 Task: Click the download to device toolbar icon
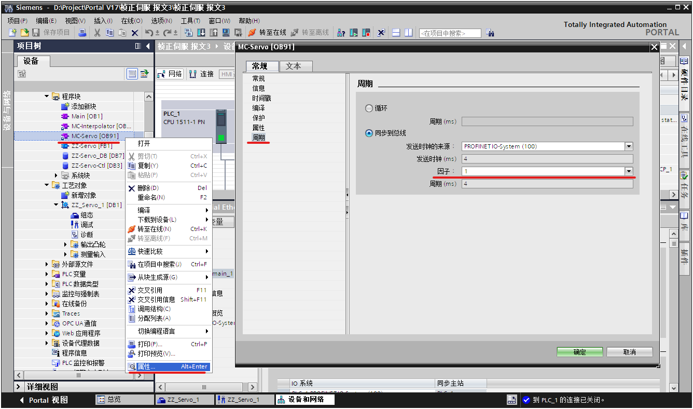coord(201,32)
